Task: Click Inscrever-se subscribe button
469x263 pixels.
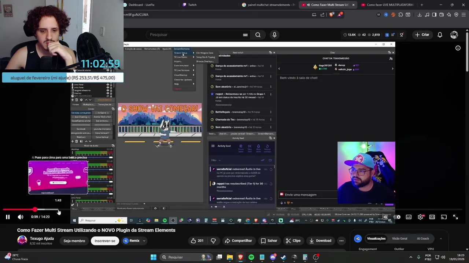Action: [105, 241]
